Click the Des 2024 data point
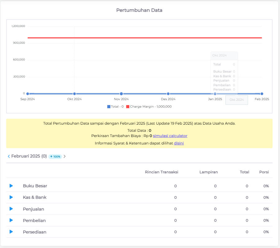The image size is (280, 248). (x=168, y=94)
